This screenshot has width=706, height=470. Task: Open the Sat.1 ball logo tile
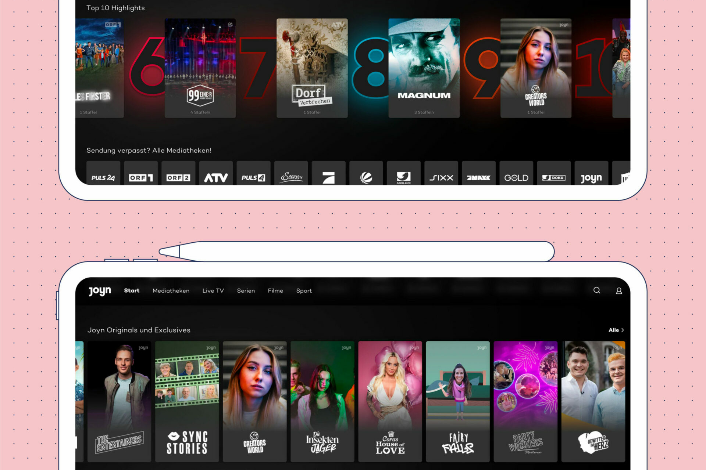pyautogui.click(x=366, y=173)
